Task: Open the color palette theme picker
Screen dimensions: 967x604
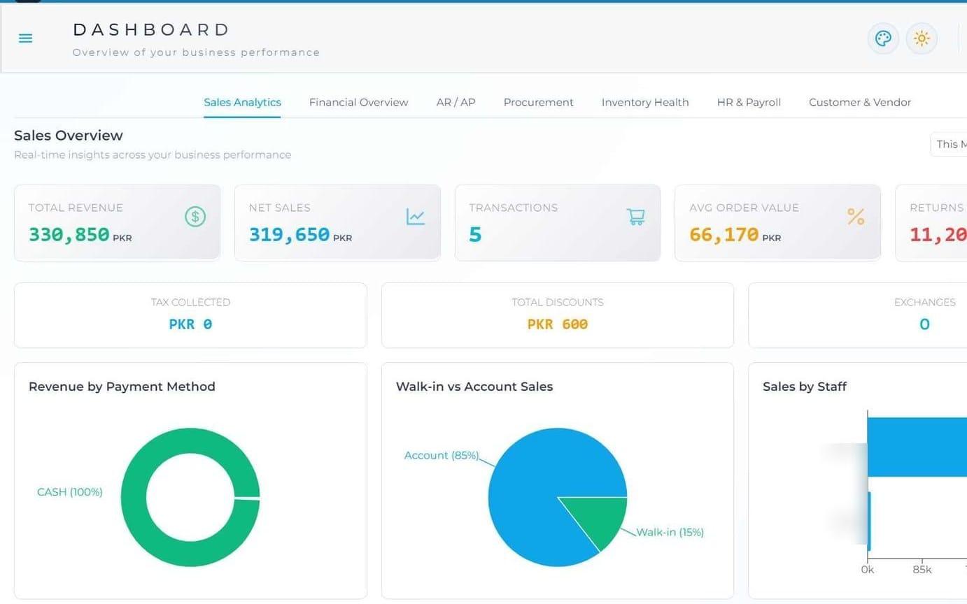Action: click(883, 38)
